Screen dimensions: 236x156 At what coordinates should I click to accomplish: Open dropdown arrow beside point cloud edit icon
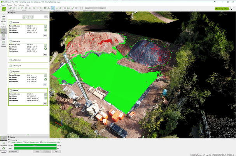point(79,8)
